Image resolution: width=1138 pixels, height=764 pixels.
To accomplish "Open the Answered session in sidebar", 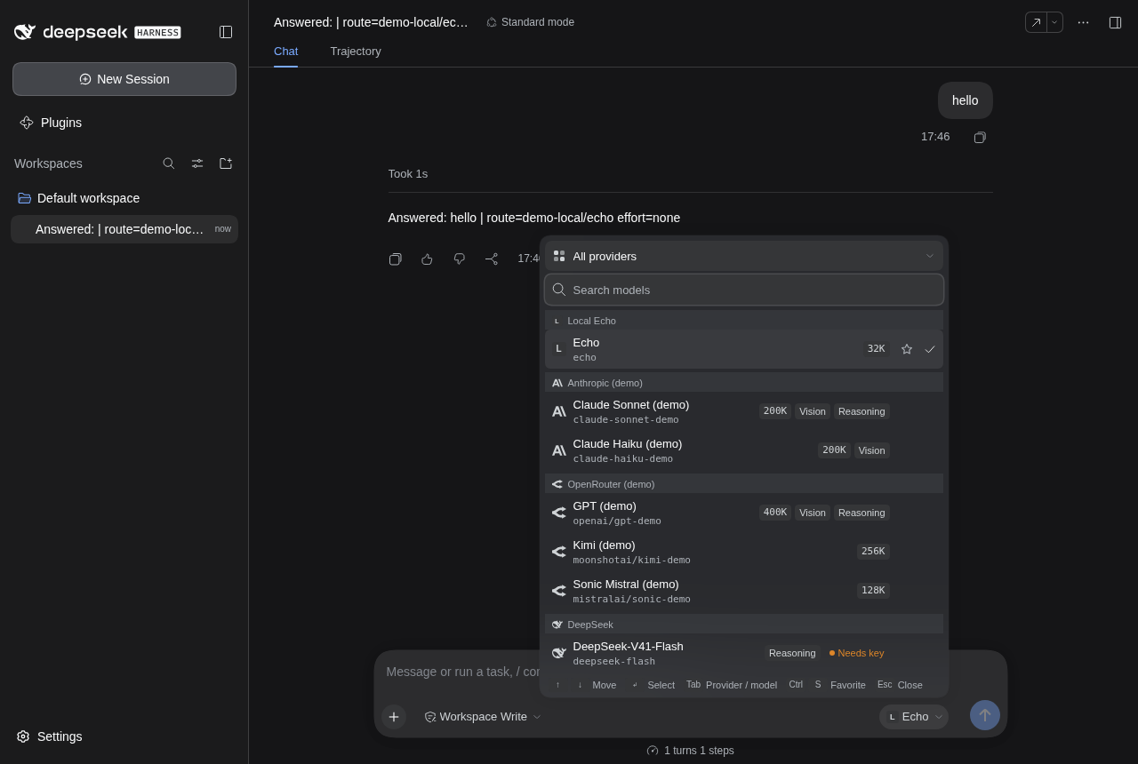I will [x=124, y=229].
